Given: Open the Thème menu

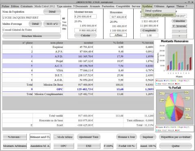Looking at the screenshot, I should pyautogui.click(x=180, y=6).
